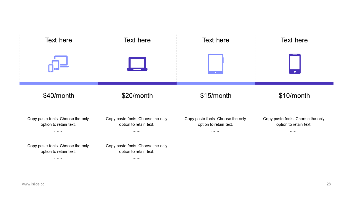
Task: Select the light purple bar under tablet icon
Action: click(x=216, y=83)
